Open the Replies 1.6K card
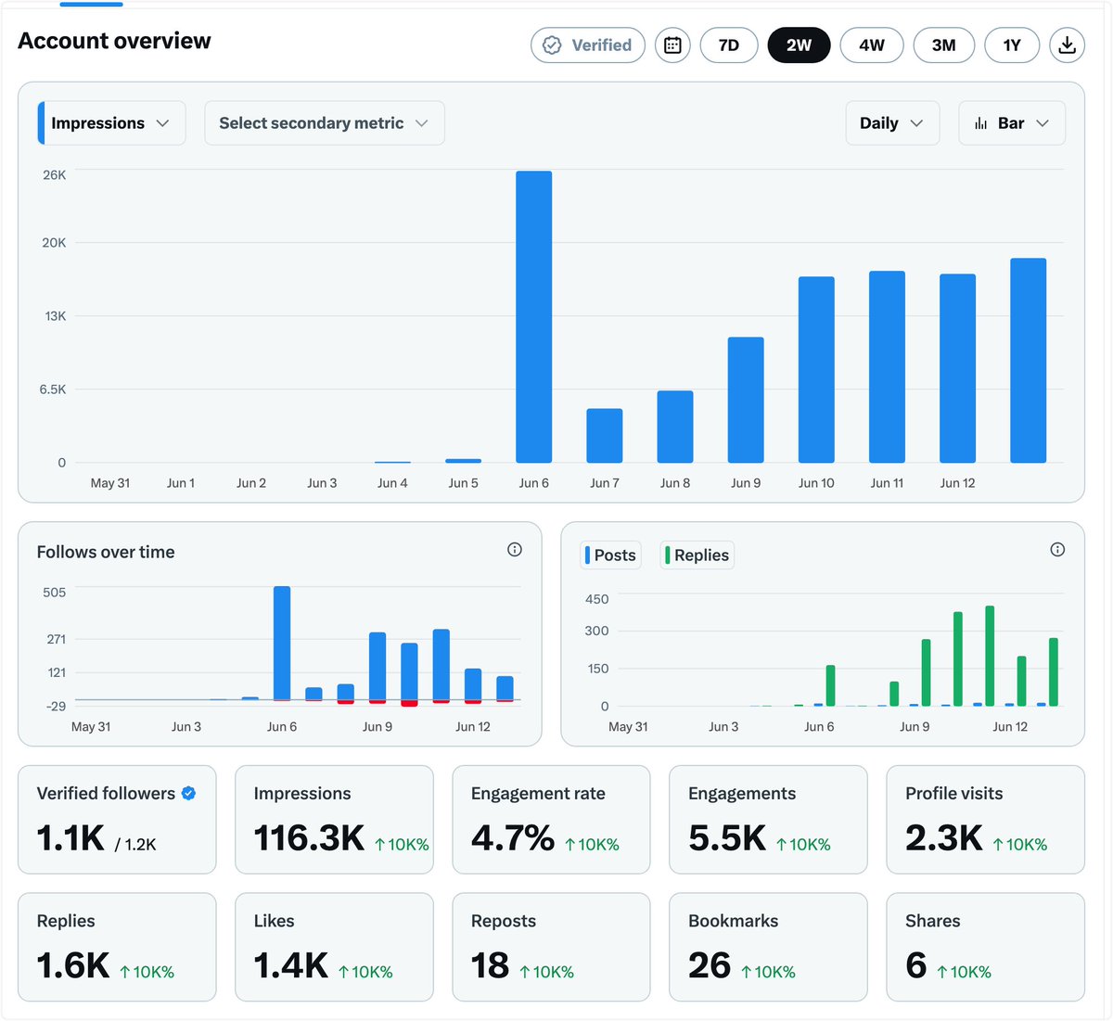 tap(117, 947)
